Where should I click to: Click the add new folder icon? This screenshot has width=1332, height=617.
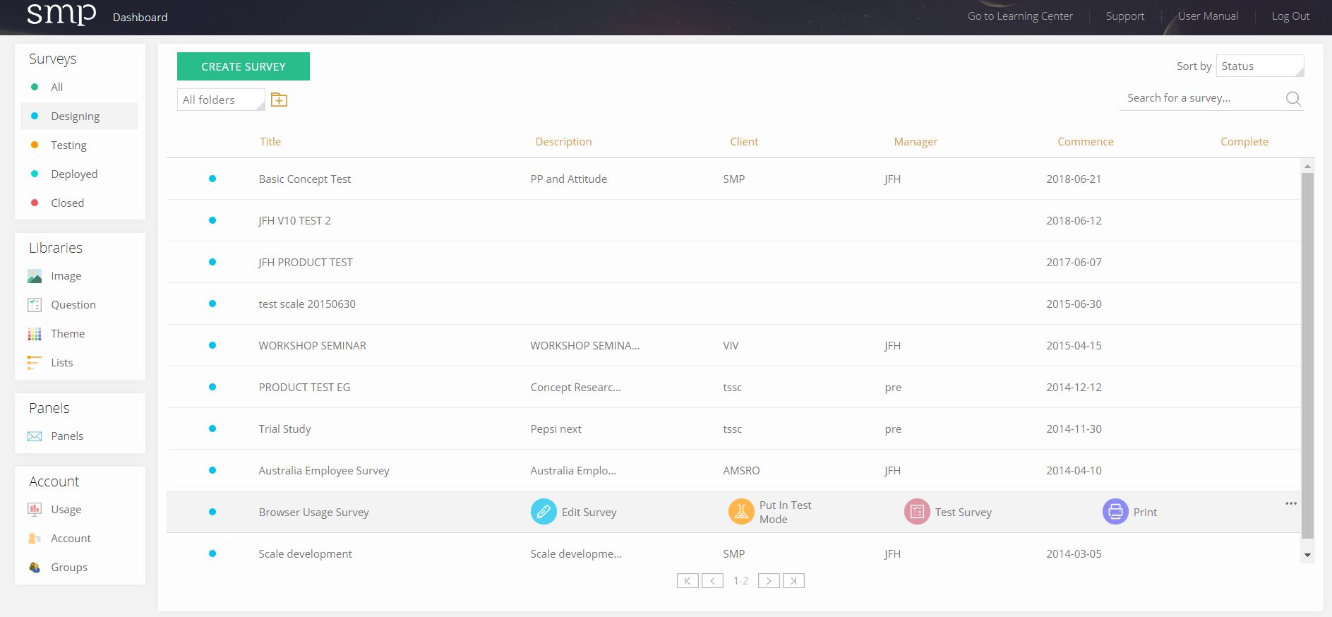pos(280,100)
